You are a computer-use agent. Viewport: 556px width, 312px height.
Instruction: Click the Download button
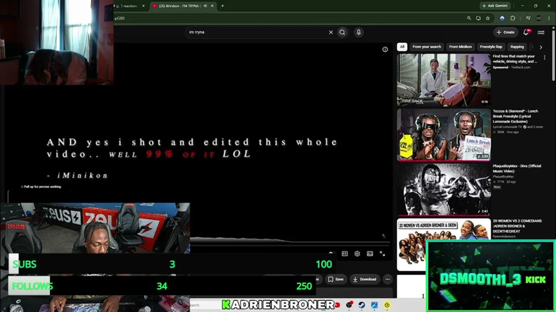364,279
